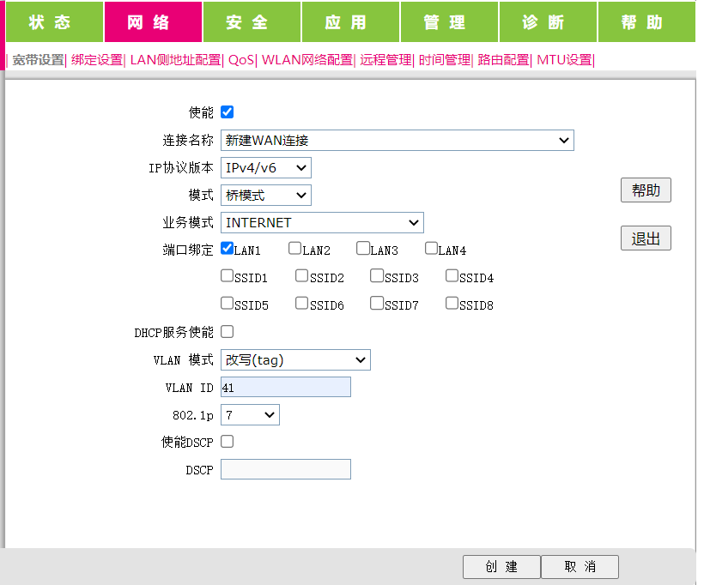Open the 诊断 main tab

coord(549,22)
